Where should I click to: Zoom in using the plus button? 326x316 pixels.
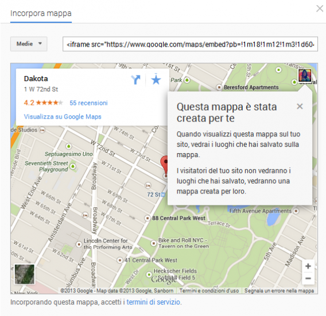click(308, 266)
